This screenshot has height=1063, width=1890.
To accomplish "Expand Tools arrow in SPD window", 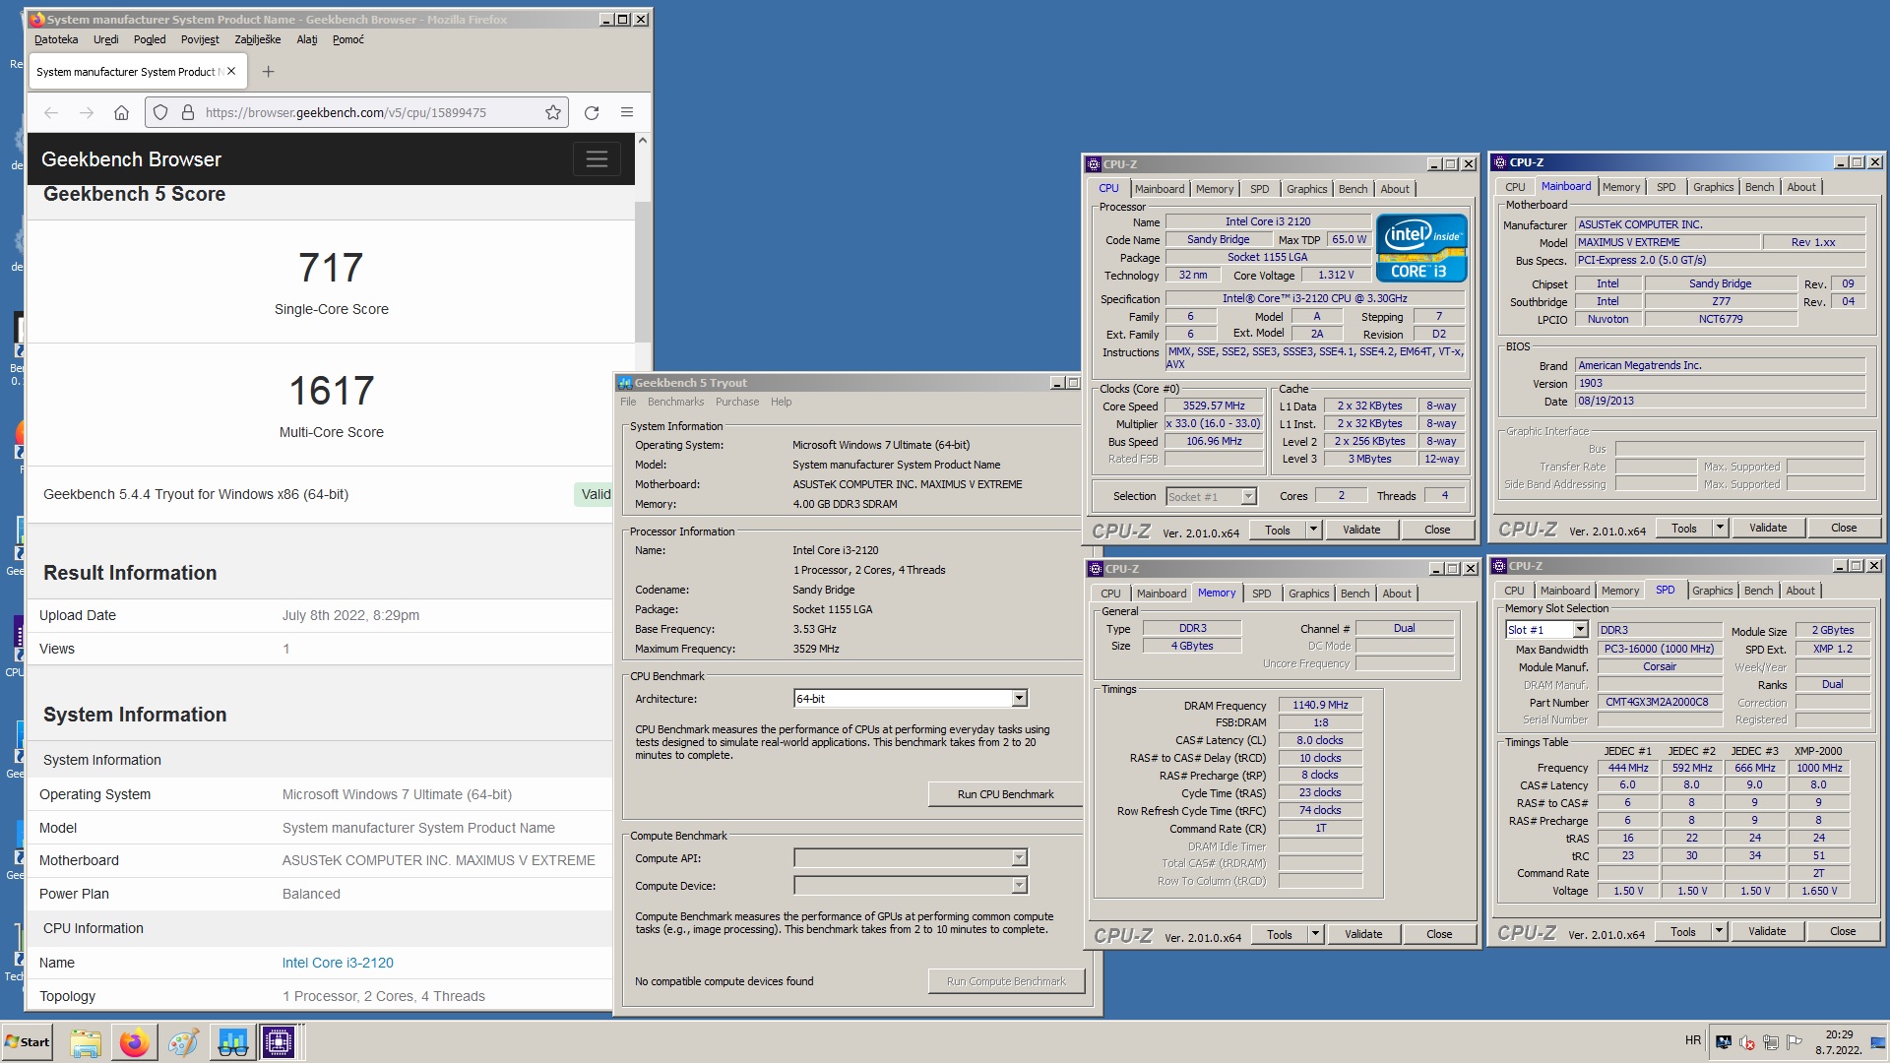I will click(1719, 931).
